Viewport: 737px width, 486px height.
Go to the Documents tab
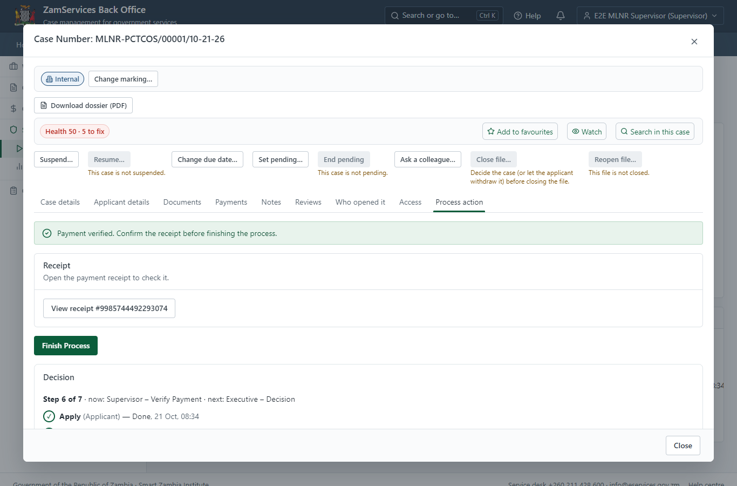click(x=182, y=202)
